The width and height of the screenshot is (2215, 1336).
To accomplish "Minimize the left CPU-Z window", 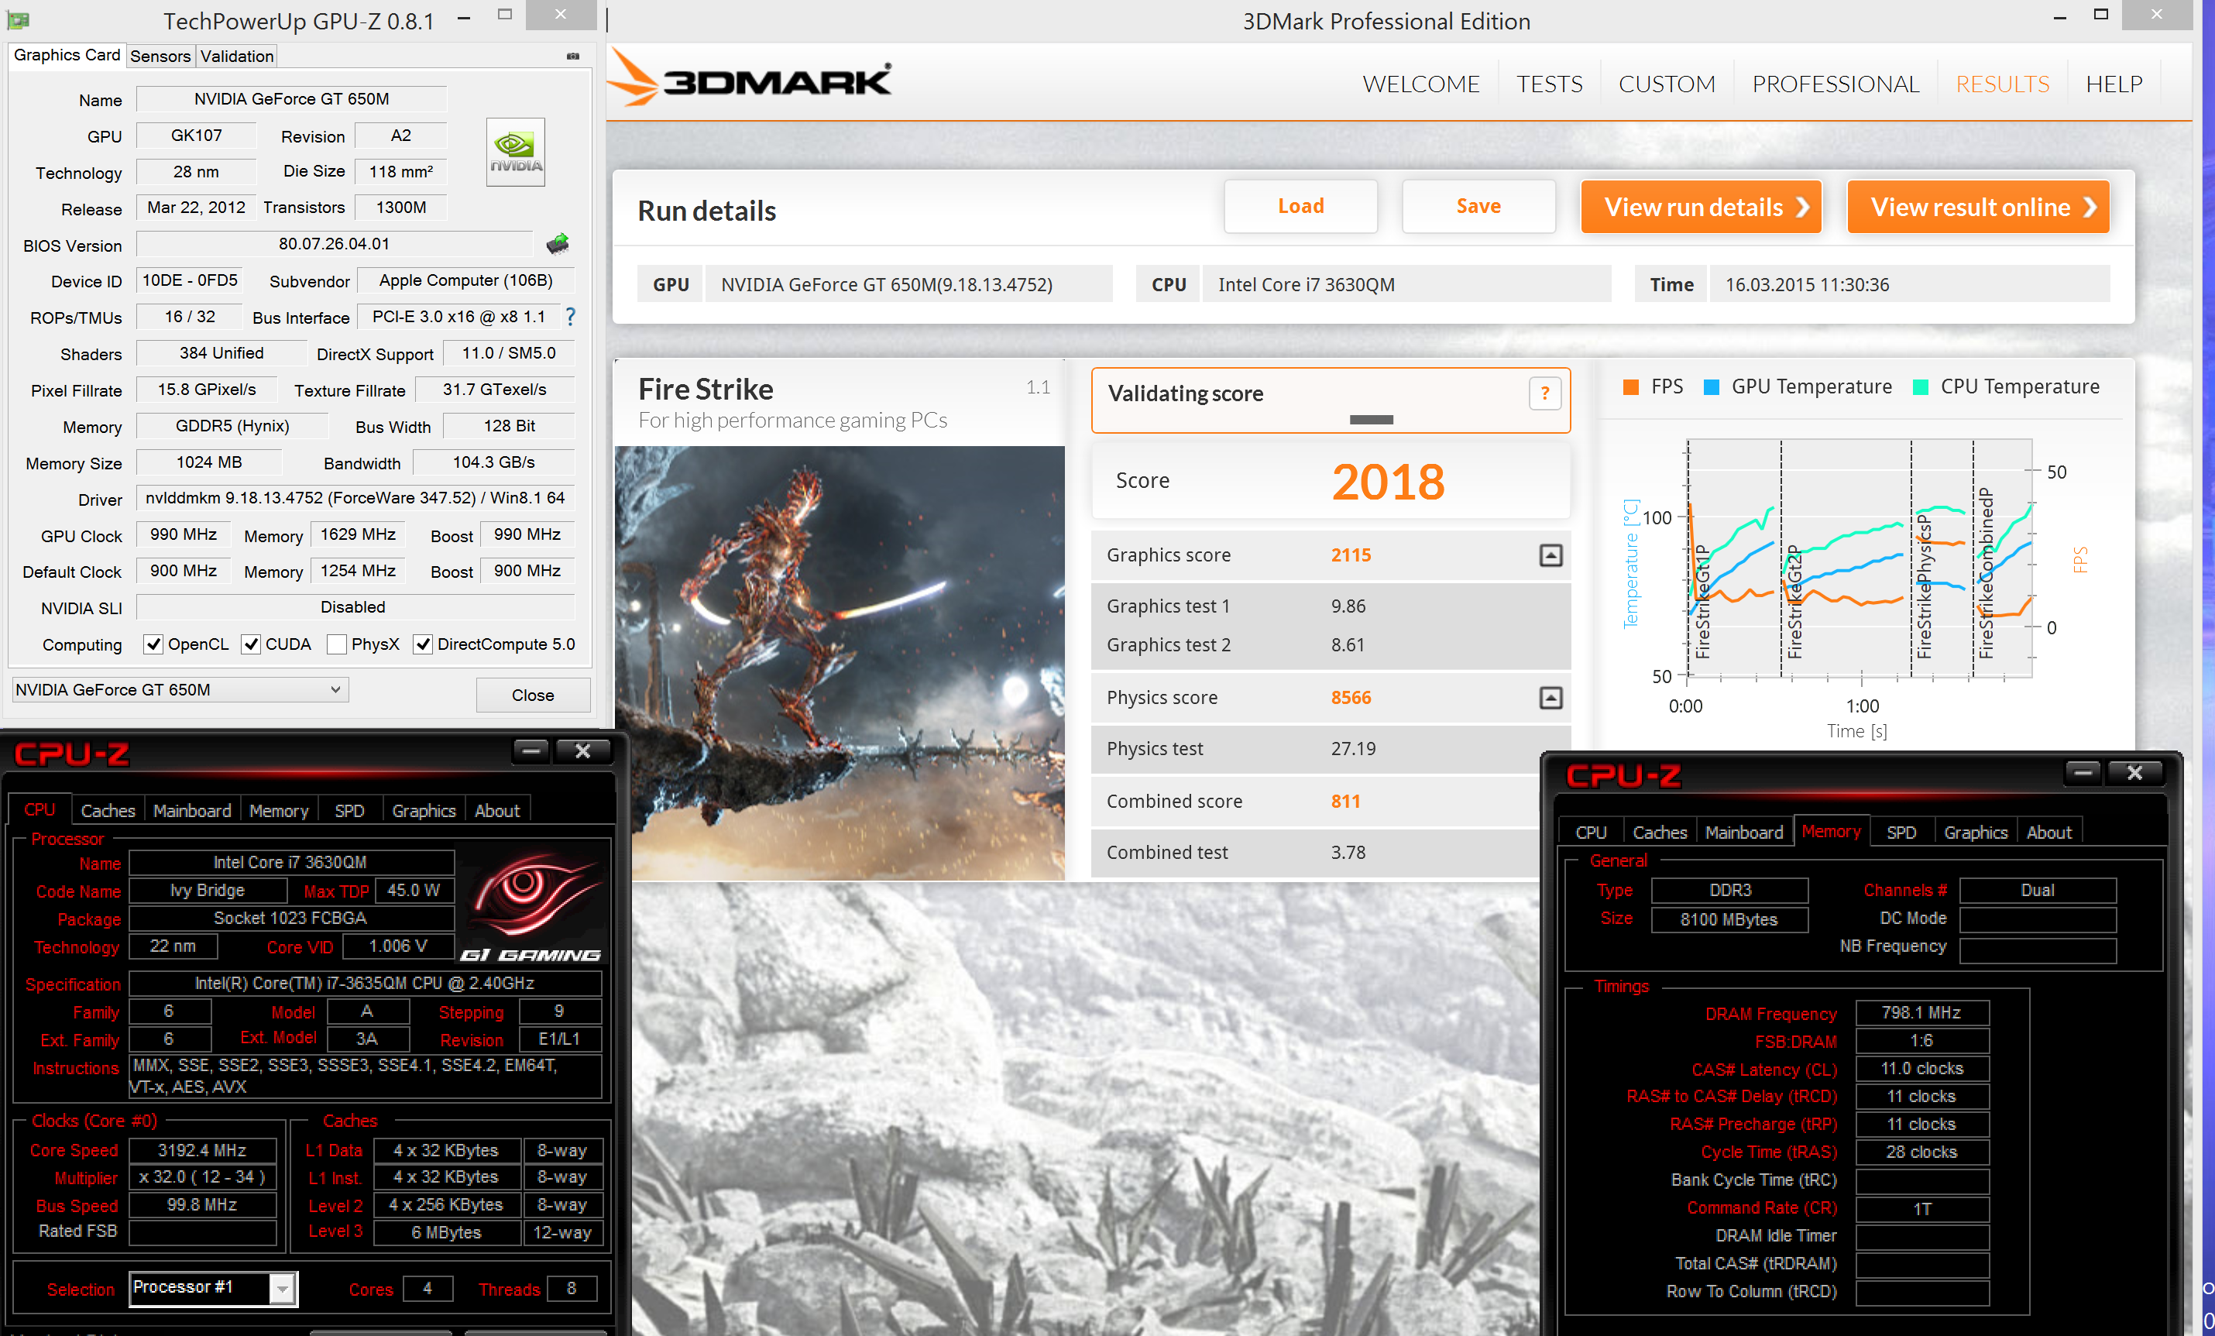I will (x=531, y=750).
